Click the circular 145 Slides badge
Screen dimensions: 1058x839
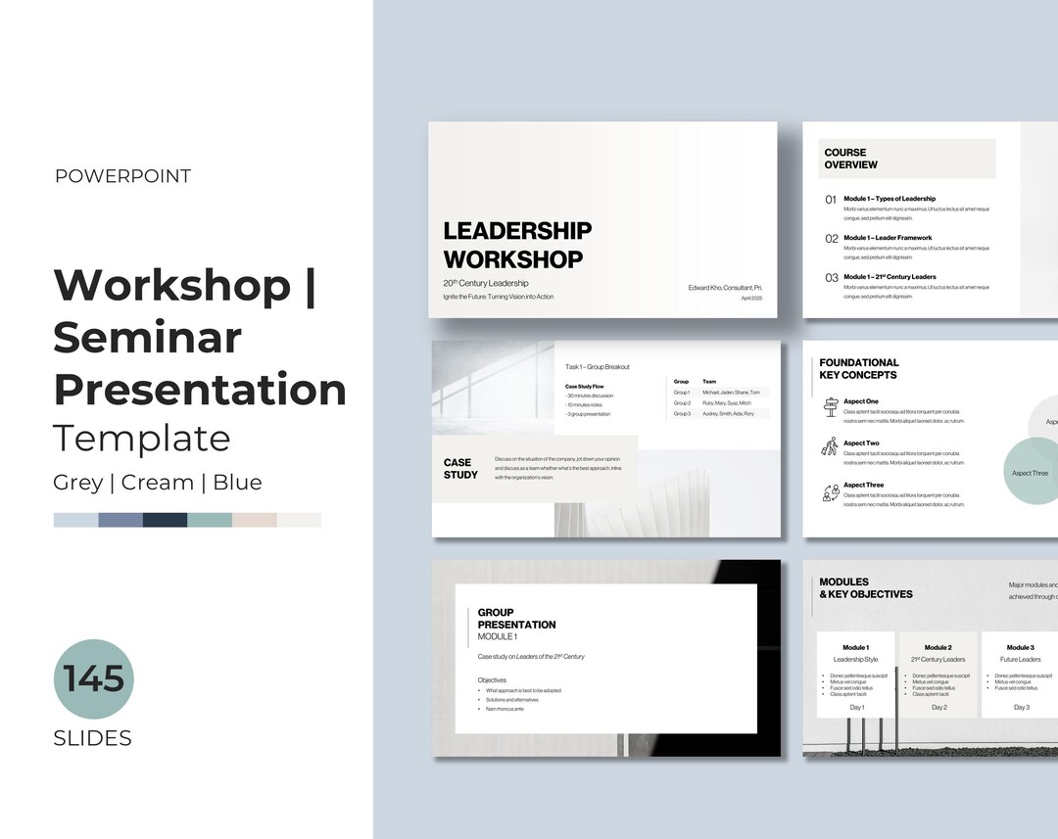click(x=93, y=680)
